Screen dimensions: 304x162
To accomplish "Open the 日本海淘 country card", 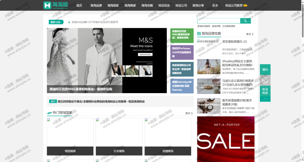I will (x=119, y=137).
